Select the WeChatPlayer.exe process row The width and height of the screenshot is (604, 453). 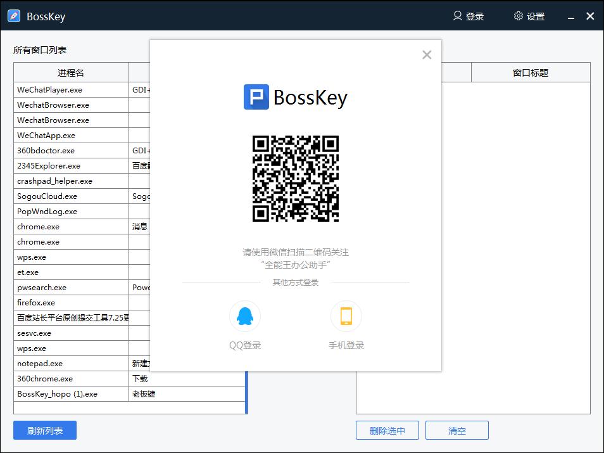pyautogui.click(x=71, y=89)
